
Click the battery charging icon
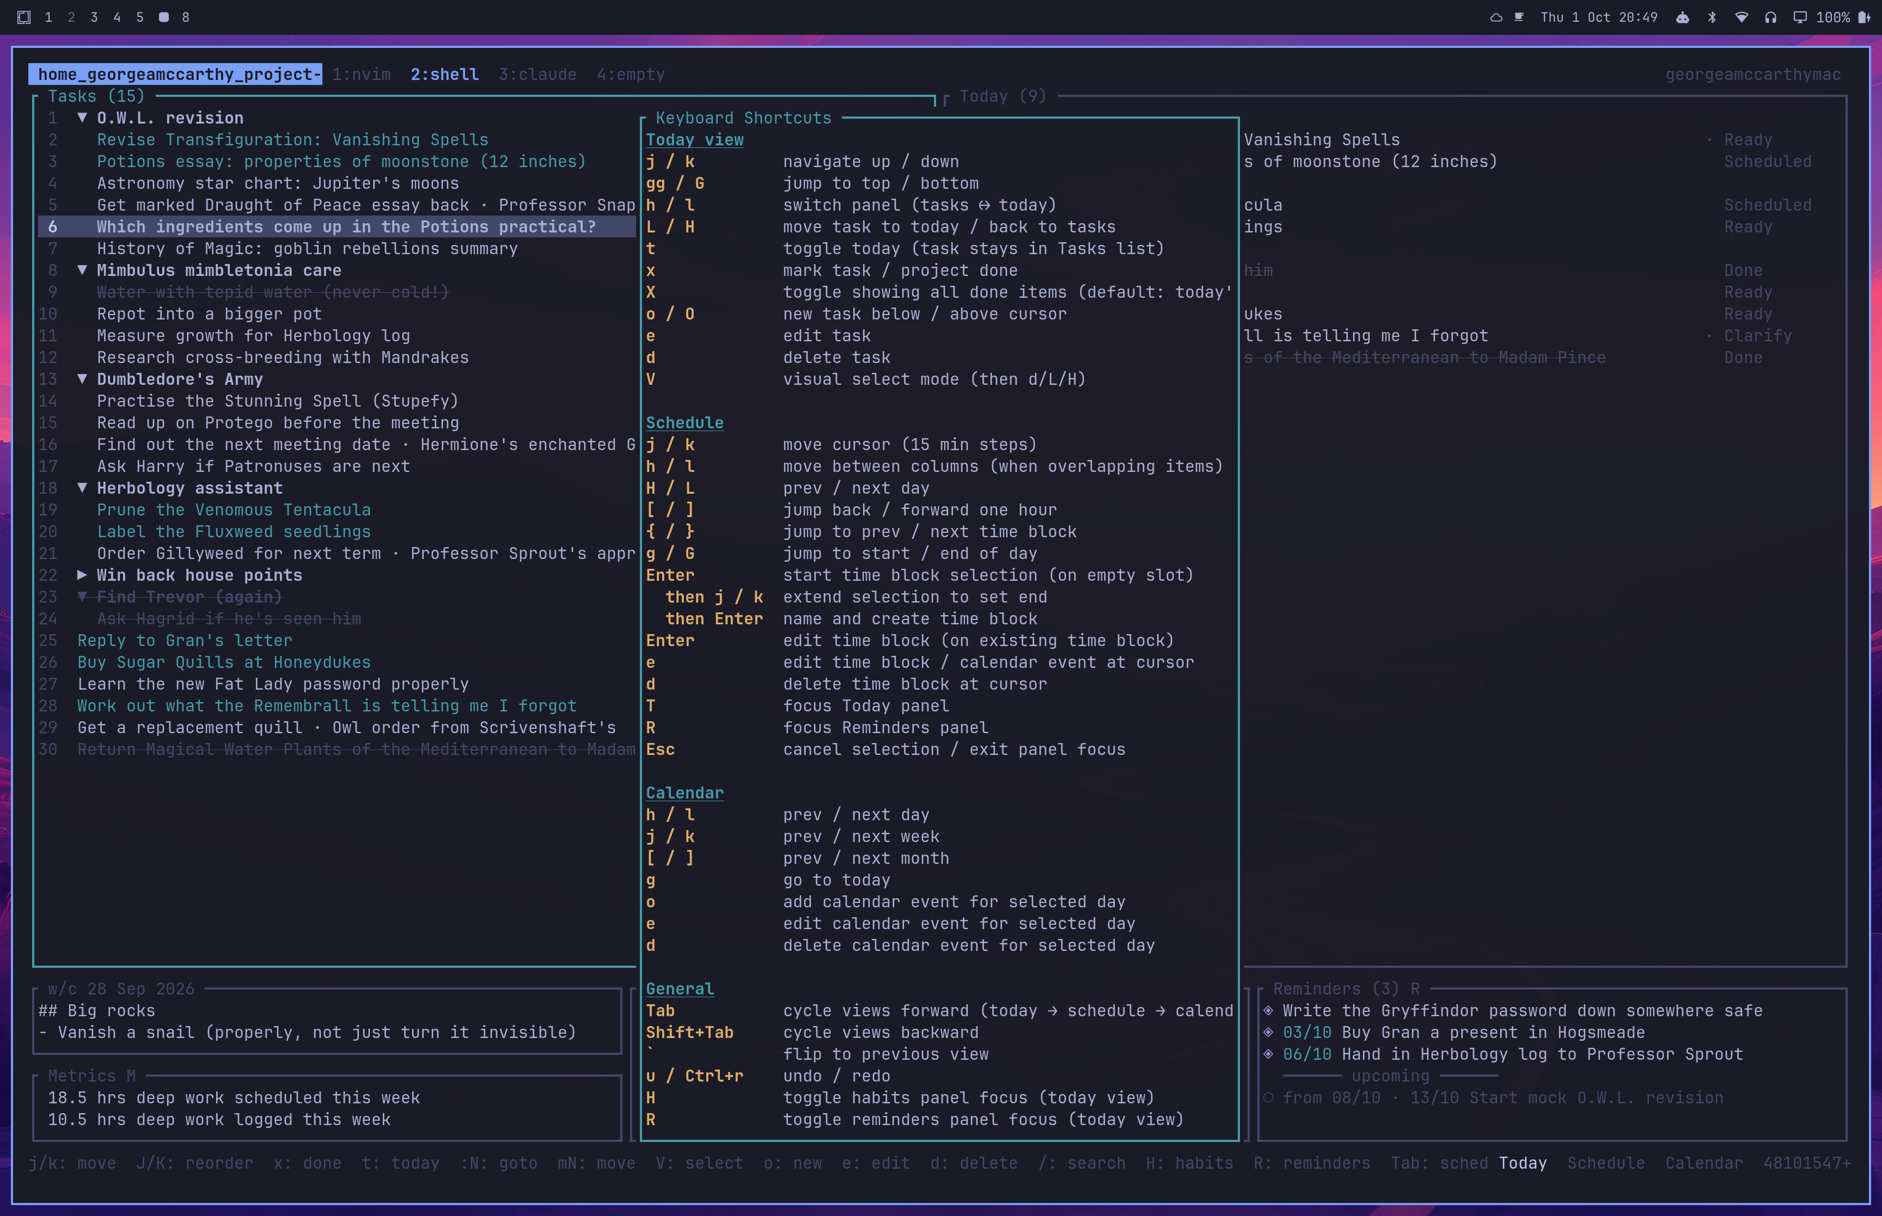pyautogui.click(x=1864, y=17)
